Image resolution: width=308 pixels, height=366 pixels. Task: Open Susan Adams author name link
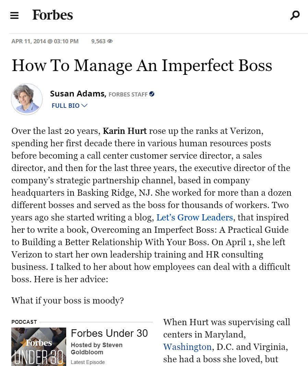(x=78, y=94)
